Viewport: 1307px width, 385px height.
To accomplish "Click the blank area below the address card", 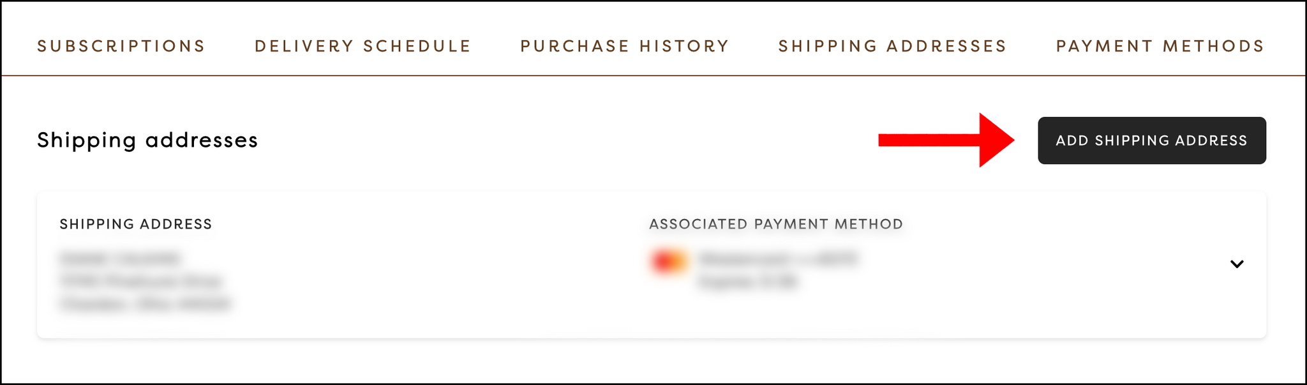I will pyautogui.click(x=653, y=361).
